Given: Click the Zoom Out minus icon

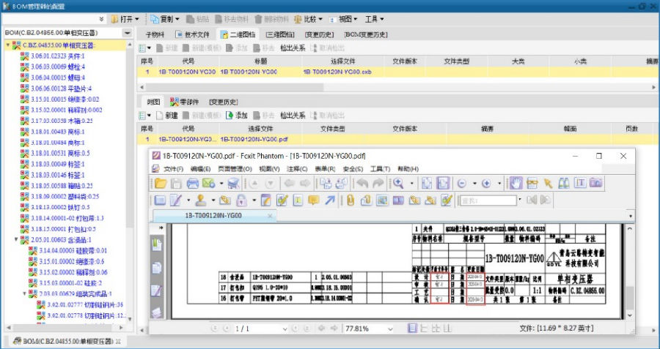Looking at the screenshot, I should tap(462, 183).
